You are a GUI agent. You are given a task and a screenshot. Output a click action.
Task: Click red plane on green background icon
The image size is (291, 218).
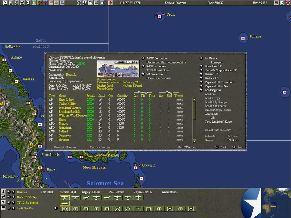(x=39, y=3)
